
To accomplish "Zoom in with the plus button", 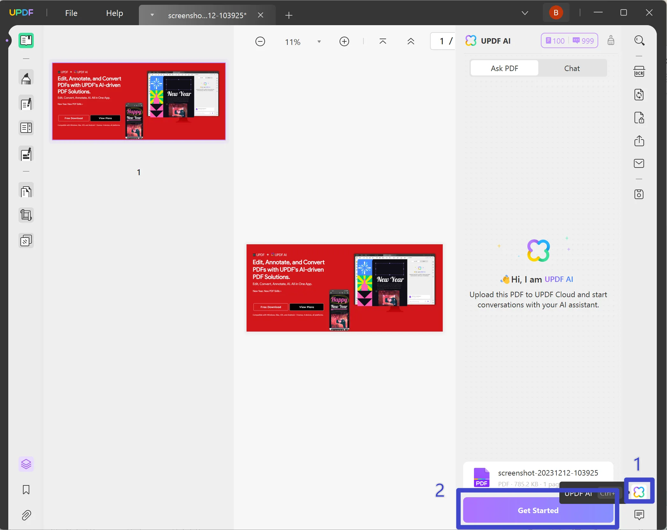I will tap(344, 41).
